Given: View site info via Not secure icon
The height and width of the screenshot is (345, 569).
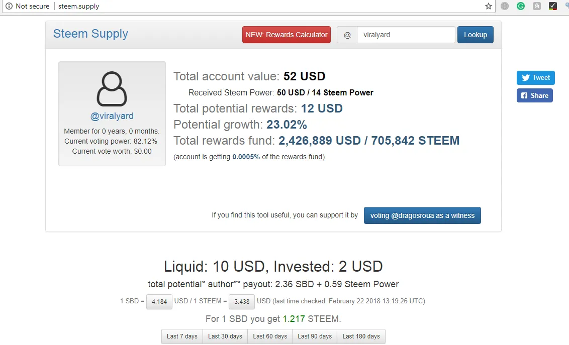Looking at the screenshot, I should click(x=9, y=6).
